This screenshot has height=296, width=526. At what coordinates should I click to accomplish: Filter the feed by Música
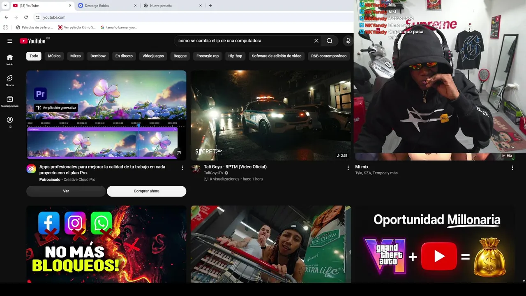click(54, 56)
